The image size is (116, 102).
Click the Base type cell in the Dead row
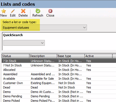[x=67, y=87]
